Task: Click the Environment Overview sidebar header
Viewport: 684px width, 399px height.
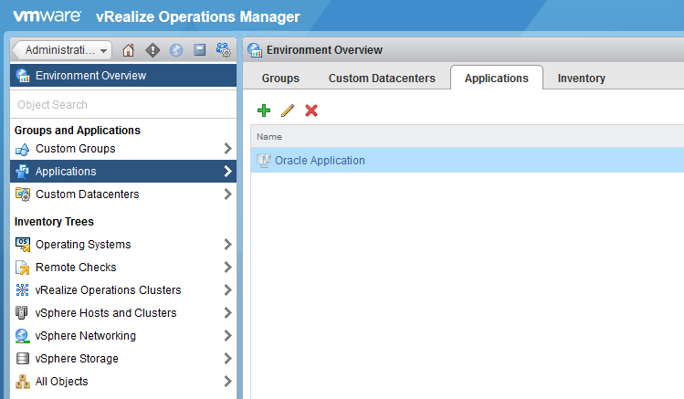Action: tap(123, 76)
